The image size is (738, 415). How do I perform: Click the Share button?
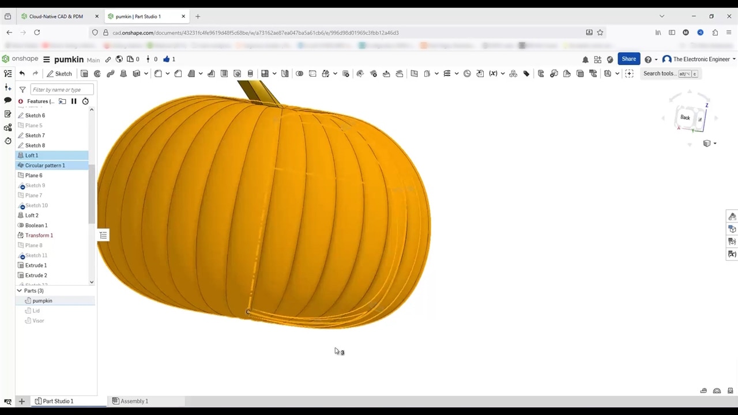tap(628, 59)
